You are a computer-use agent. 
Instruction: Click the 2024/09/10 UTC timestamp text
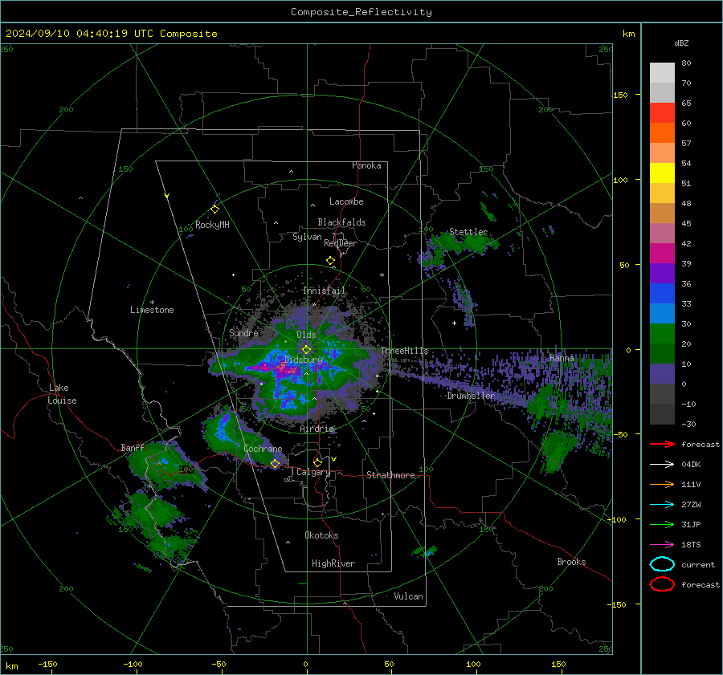pyautogui.click(x=111, y=34)
